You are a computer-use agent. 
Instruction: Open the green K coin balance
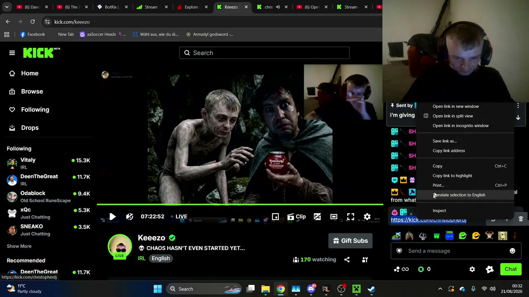point(424,269)
